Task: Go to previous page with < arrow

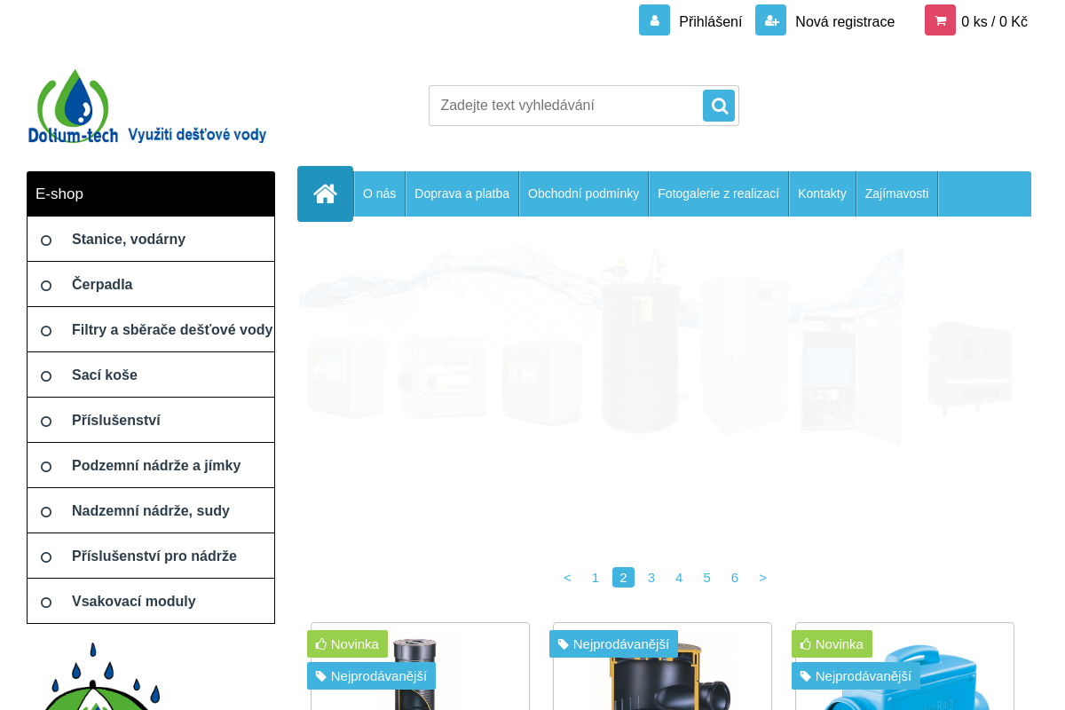Action: tap(567, 578)
